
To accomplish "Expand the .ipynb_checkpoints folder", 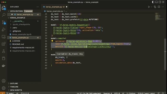I will pyautogui.click(x=21, y=24).
